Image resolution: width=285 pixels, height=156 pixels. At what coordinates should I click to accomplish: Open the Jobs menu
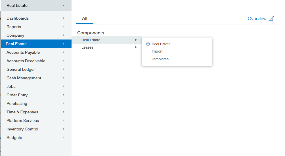click(36, 86)
